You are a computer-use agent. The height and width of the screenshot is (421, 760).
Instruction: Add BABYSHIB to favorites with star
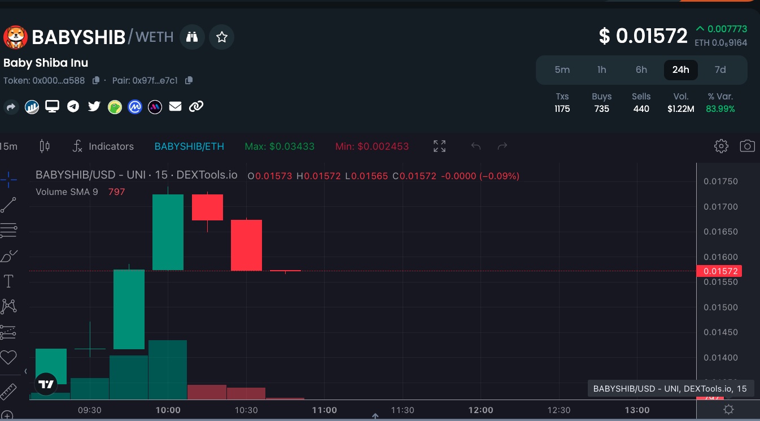pyautogui.click(x=222, y=37)
